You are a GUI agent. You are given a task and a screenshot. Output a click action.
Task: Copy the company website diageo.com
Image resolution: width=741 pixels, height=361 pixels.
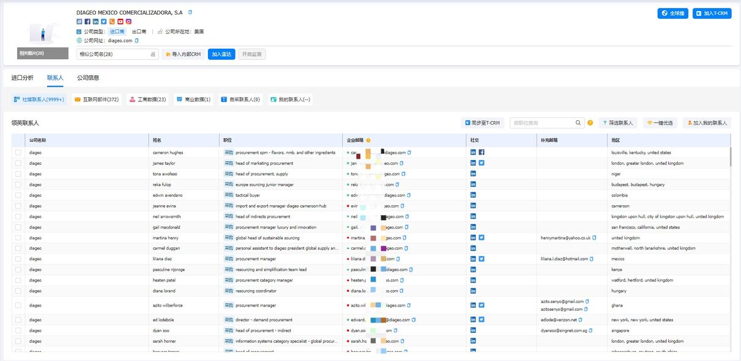136,41
